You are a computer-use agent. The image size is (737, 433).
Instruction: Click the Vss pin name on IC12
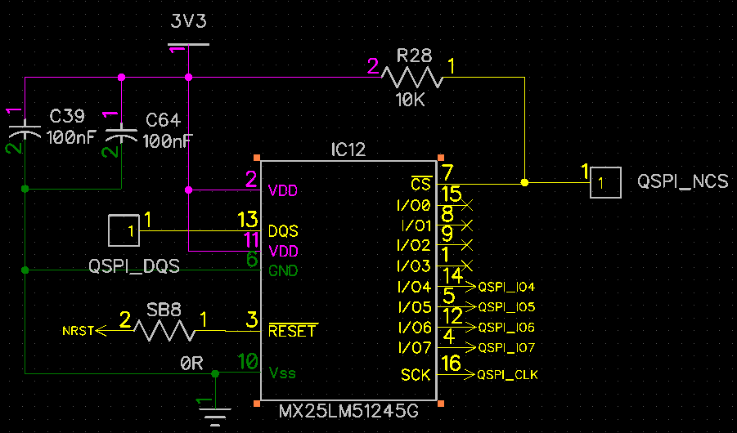[282, 373]
